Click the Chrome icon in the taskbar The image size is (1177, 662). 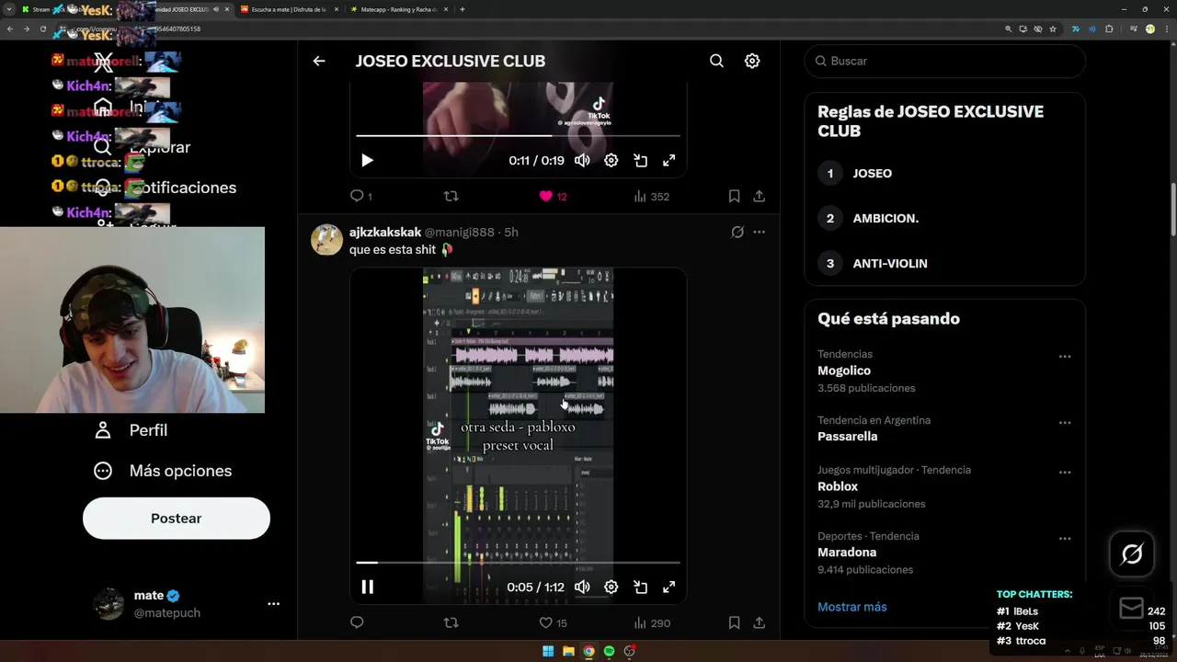click(x=588, y=651)
